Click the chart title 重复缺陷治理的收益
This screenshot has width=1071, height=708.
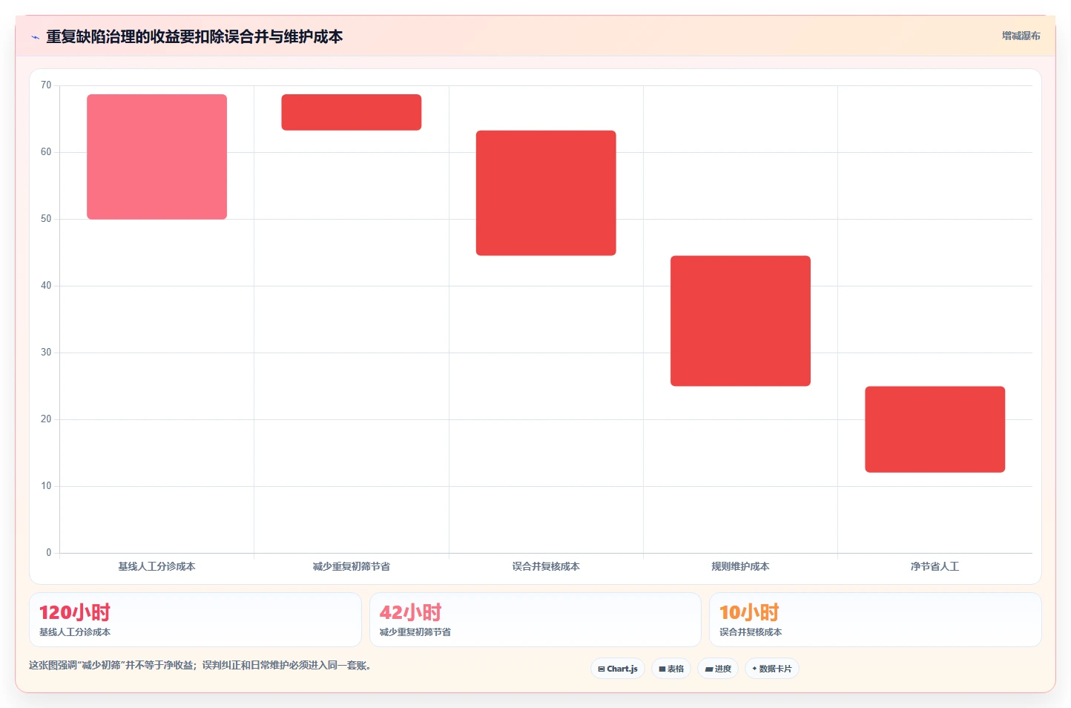[x=195, y=36]
